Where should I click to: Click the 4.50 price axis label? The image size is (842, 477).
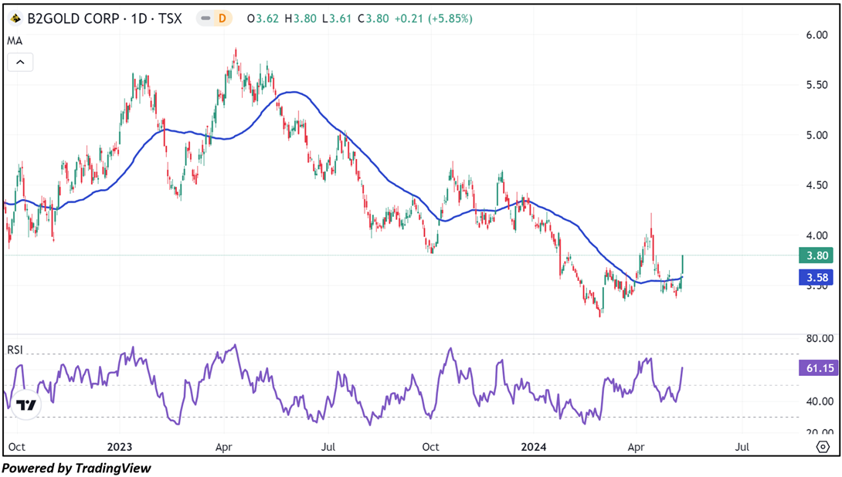(817, 185)
